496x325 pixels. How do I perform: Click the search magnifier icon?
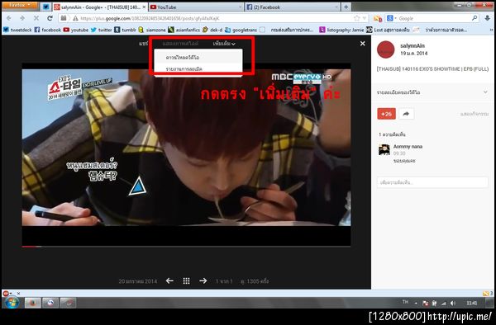point(475,18)
